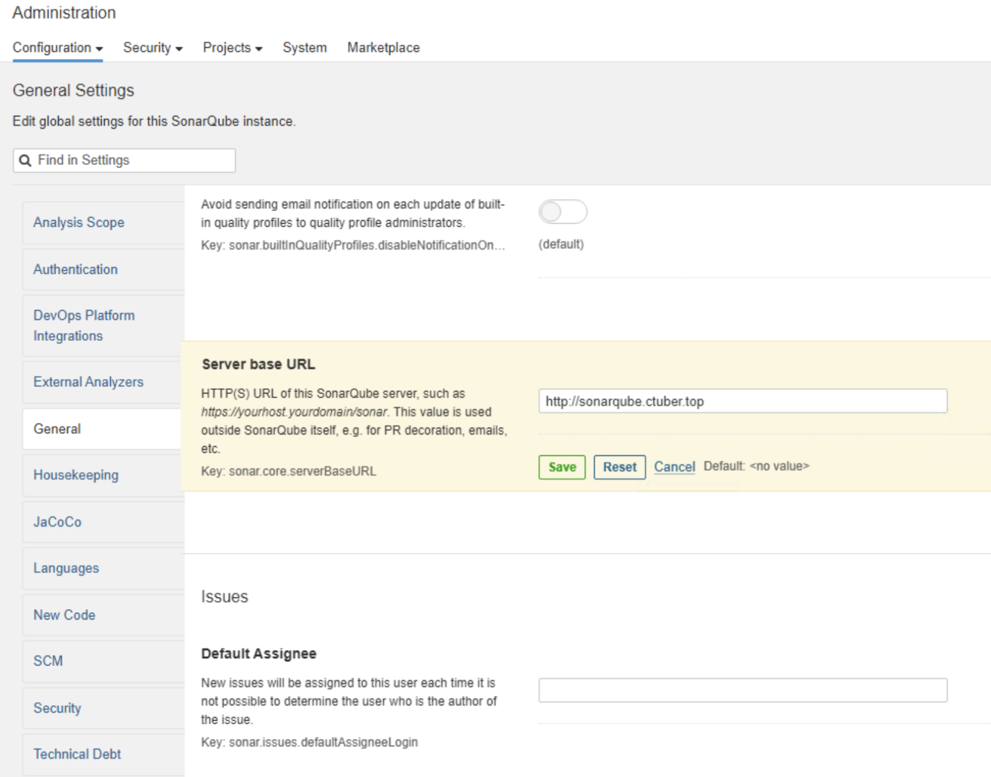The width and height of the screenshot is (991, 777).
Task: Click the Default Assignee input field
Action: (x=742, y=690)
